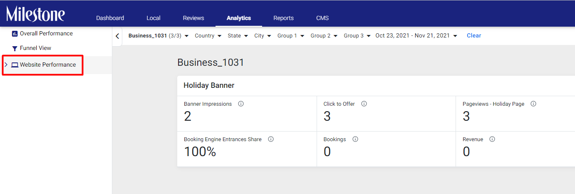Click the Funnel View funnel icon
This screenshot has height=194, width=575.
(15, 48)
